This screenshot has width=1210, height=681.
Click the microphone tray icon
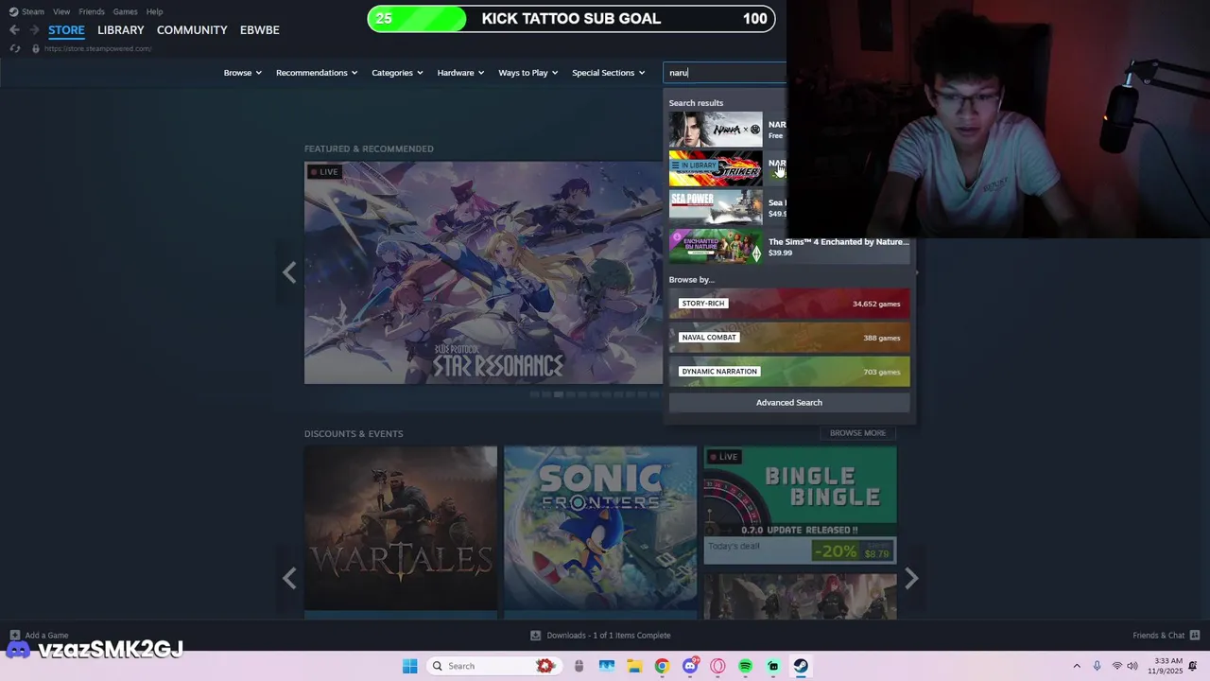tap(1097, 666)
